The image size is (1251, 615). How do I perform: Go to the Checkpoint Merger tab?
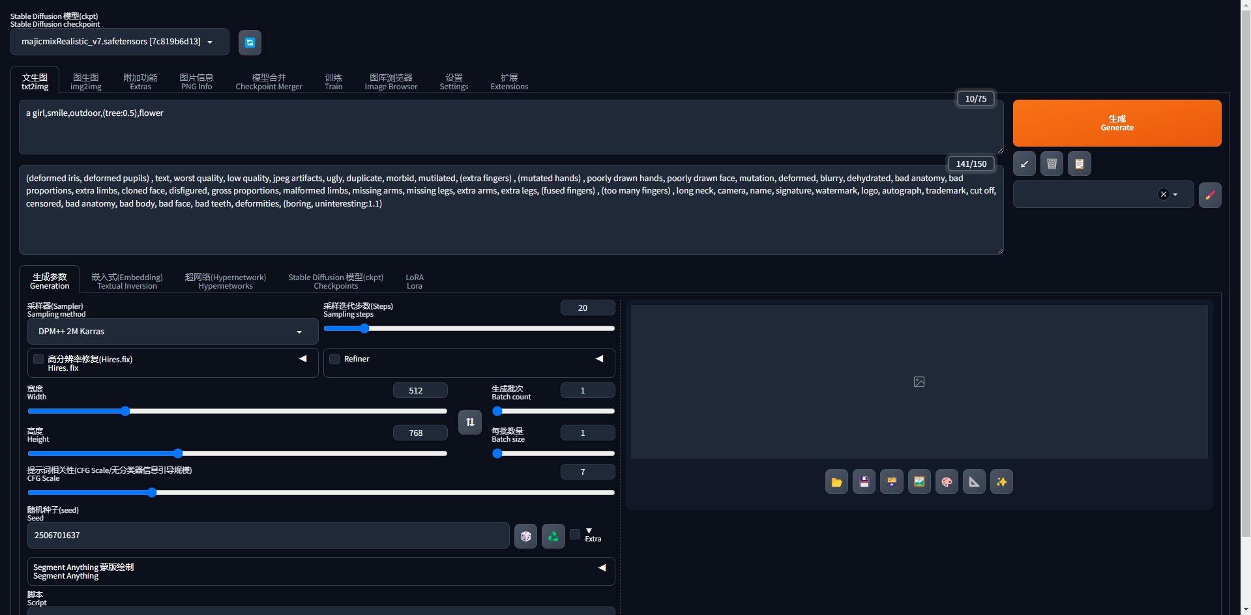(269, 82)
